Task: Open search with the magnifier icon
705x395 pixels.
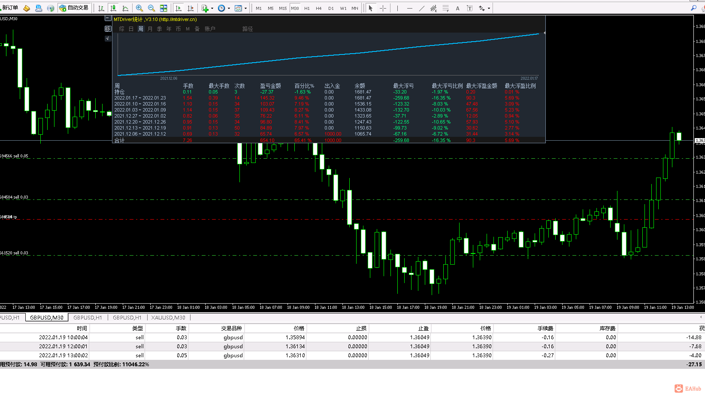Action: coord(693,8)
